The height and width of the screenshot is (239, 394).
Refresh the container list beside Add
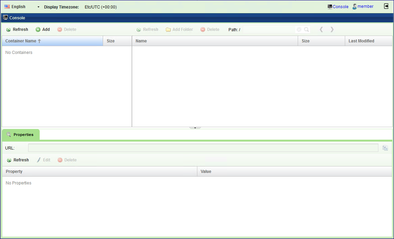(17, 29)
